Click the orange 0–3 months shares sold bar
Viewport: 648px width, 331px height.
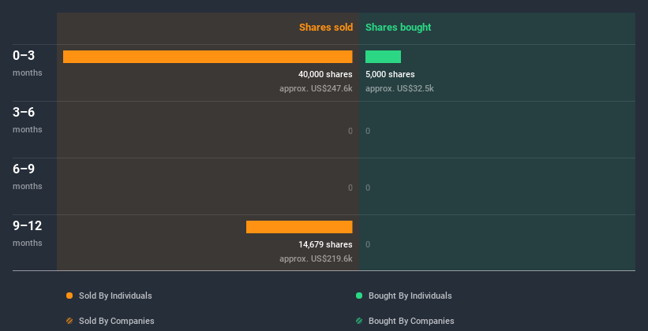click(208, 57)
